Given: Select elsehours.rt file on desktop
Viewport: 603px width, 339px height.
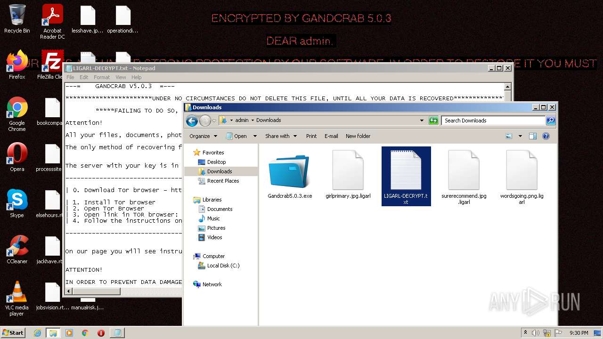Looking at the screenshot, I should pyautogui.click(x=50, y=204).
